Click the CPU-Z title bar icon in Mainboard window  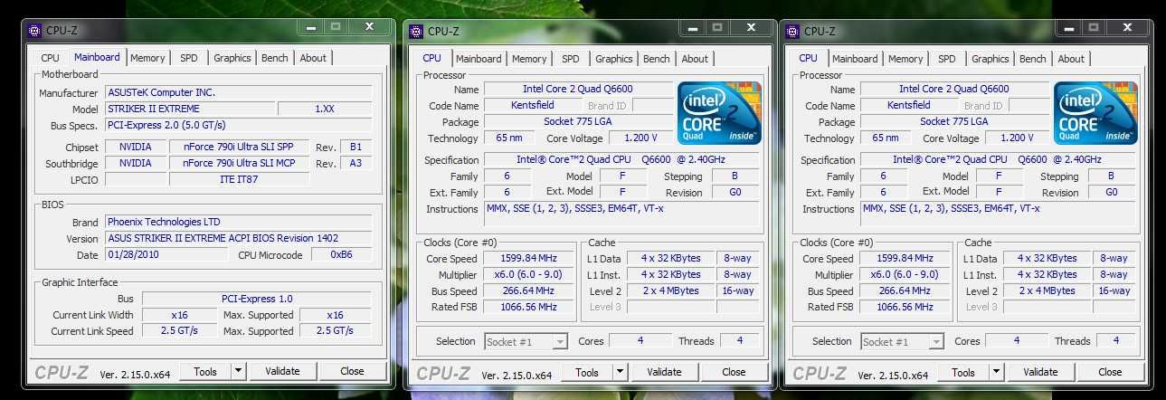pyautogui.click(x=34, y=30)
